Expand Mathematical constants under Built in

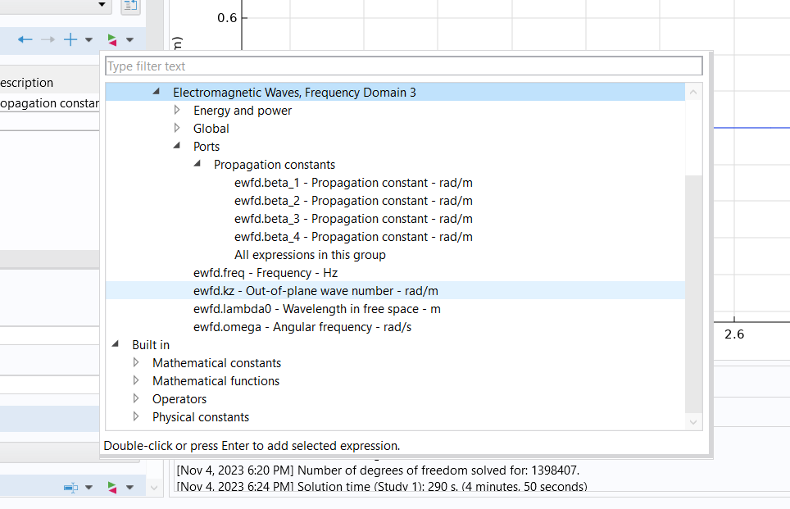136,362
